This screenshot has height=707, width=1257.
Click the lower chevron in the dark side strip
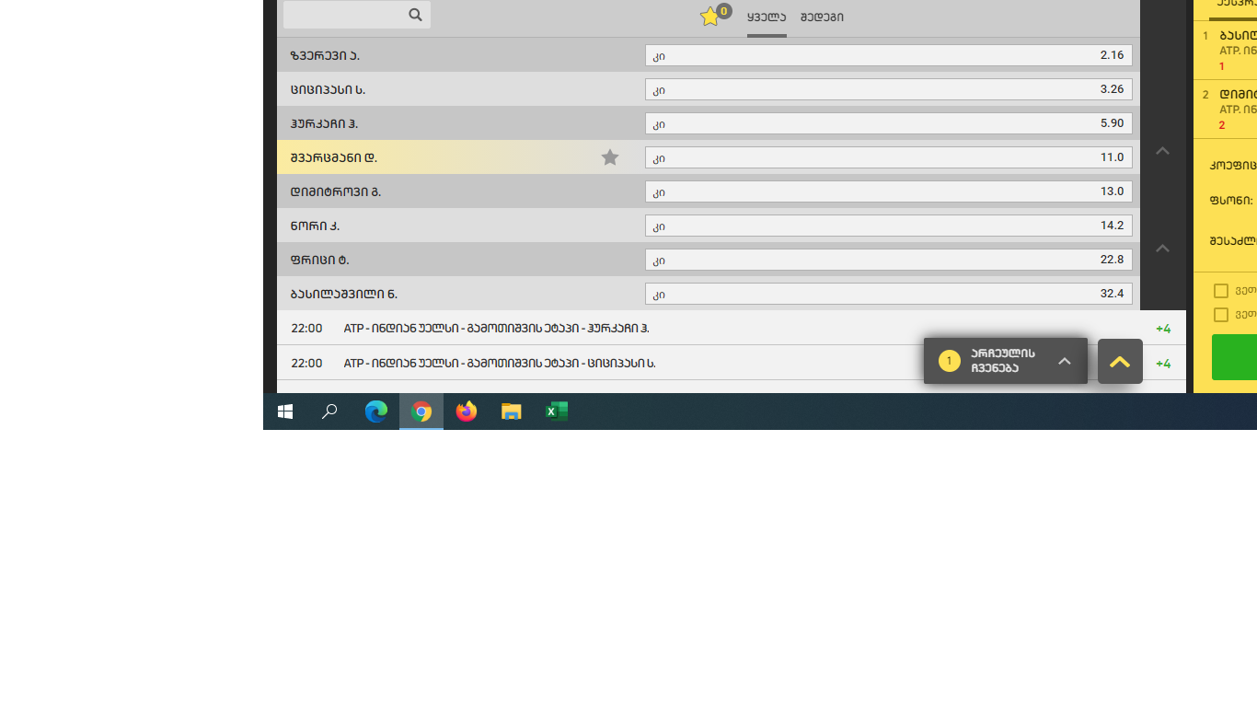coord(1162,249)
